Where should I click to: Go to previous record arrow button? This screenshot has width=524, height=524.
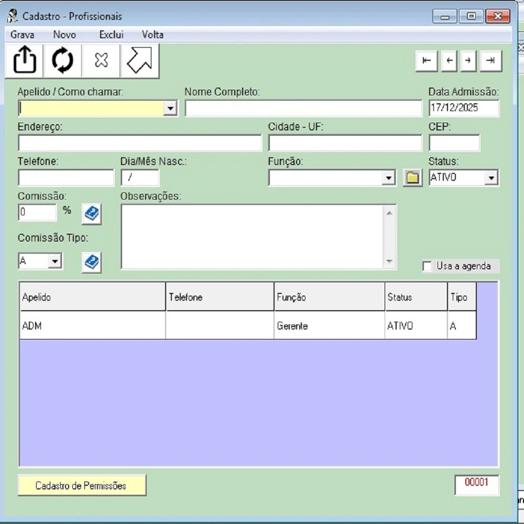click(x=449, y=61)
